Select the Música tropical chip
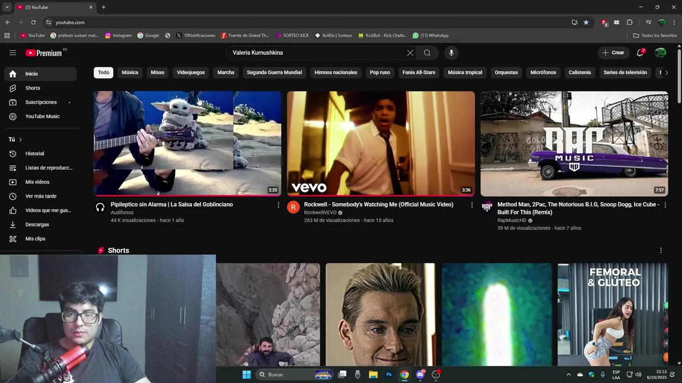The width and height of the screenshot is (682, 383). [x=465, y=72]
